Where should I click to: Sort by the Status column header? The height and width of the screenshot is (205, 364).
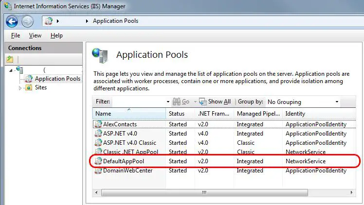tap(181, 114)
